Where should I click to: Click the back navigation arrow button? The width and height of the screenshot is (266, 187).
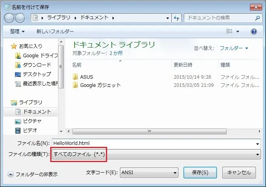9,18
